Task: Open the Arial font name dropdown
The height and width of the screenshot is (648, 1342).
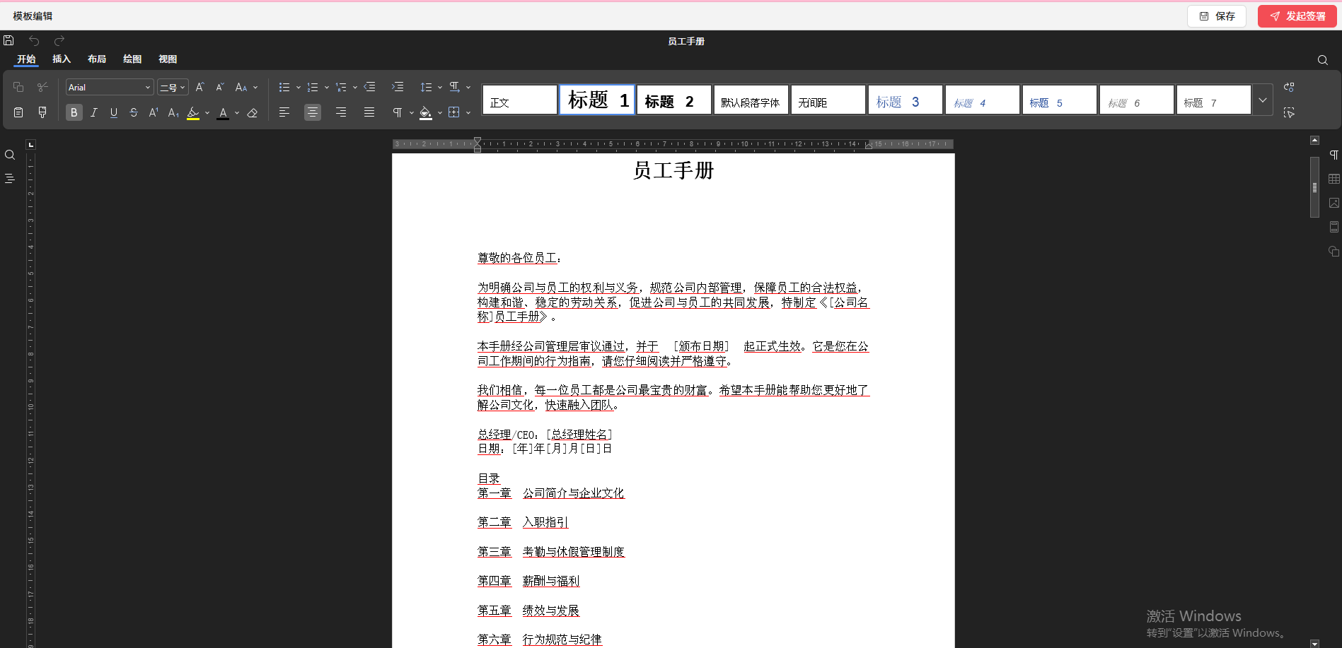Action: (x=110, y=87)
